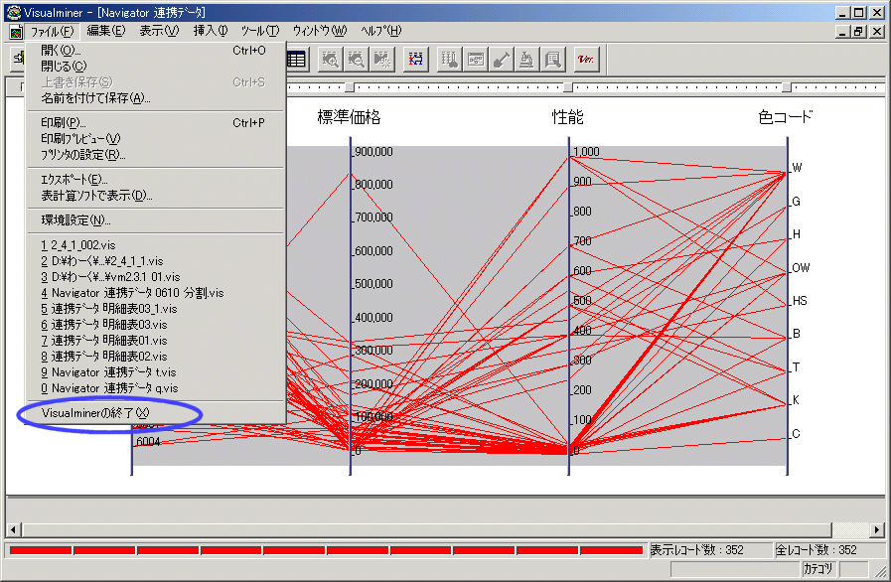Image resolution: width=891 pixels, height=582 pixels.
Task: Click the K category label on 色コード axis
Action: pyautogui.click(x=796, y=400)
